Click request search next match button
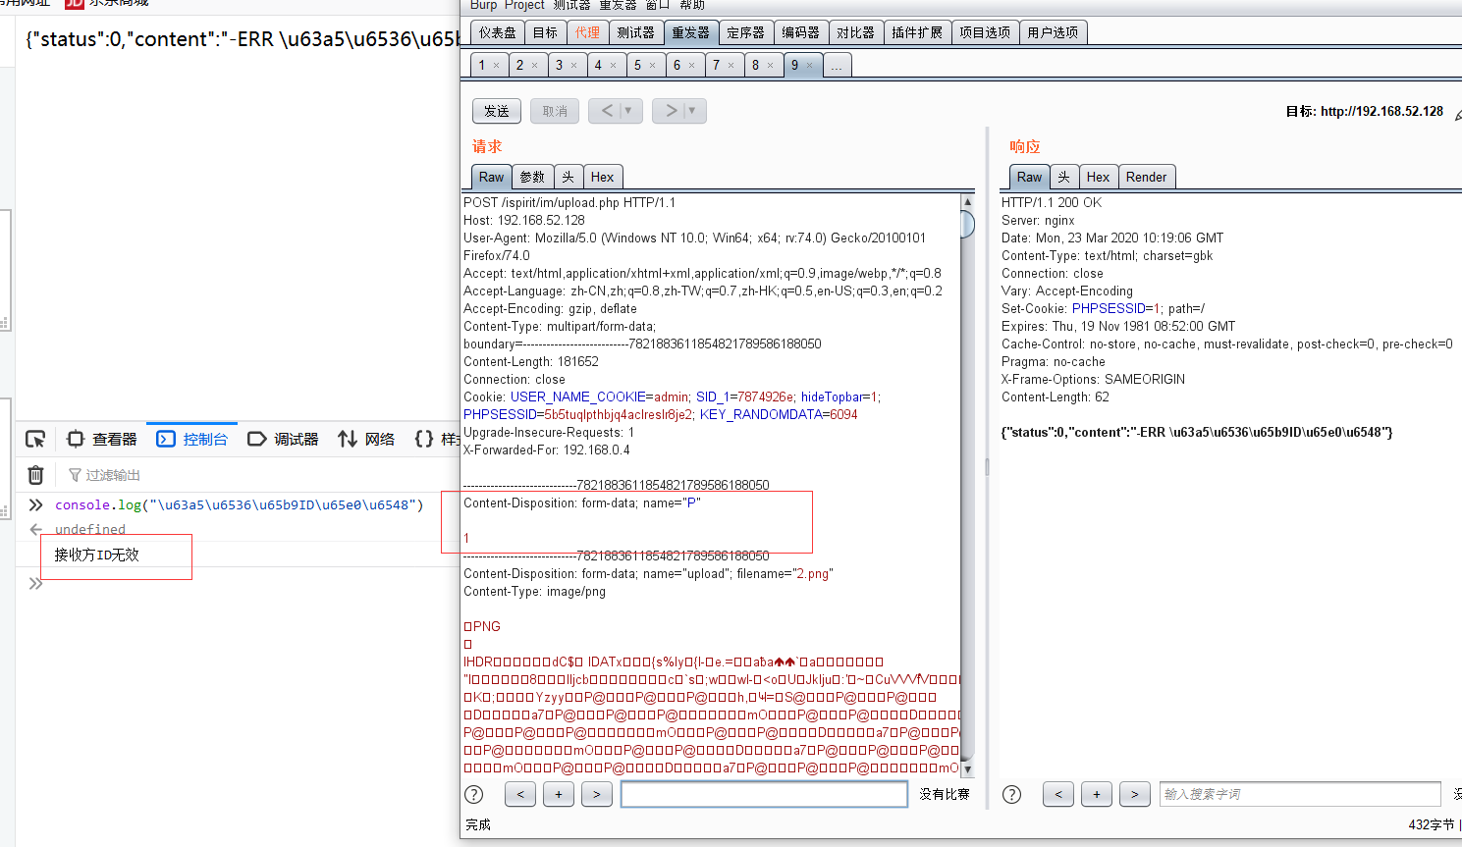The image size is (1462, 847). tap(597, 794)
